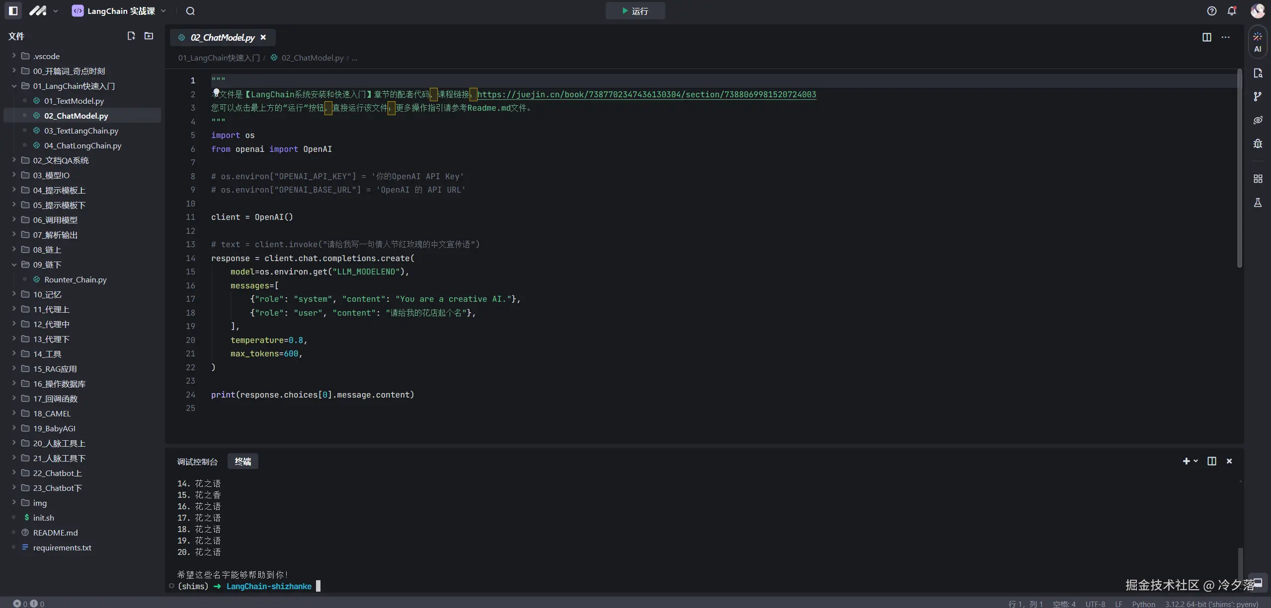Click the new folder icon

coord(149,36)
